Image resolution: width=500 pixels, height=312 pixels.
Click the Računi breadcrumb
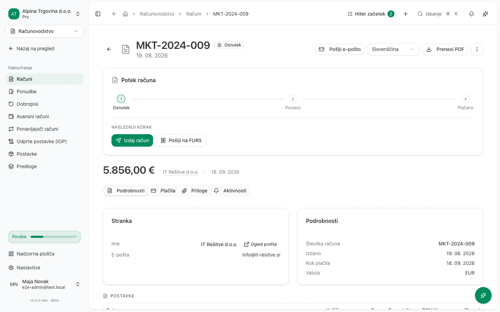(194, 14)
